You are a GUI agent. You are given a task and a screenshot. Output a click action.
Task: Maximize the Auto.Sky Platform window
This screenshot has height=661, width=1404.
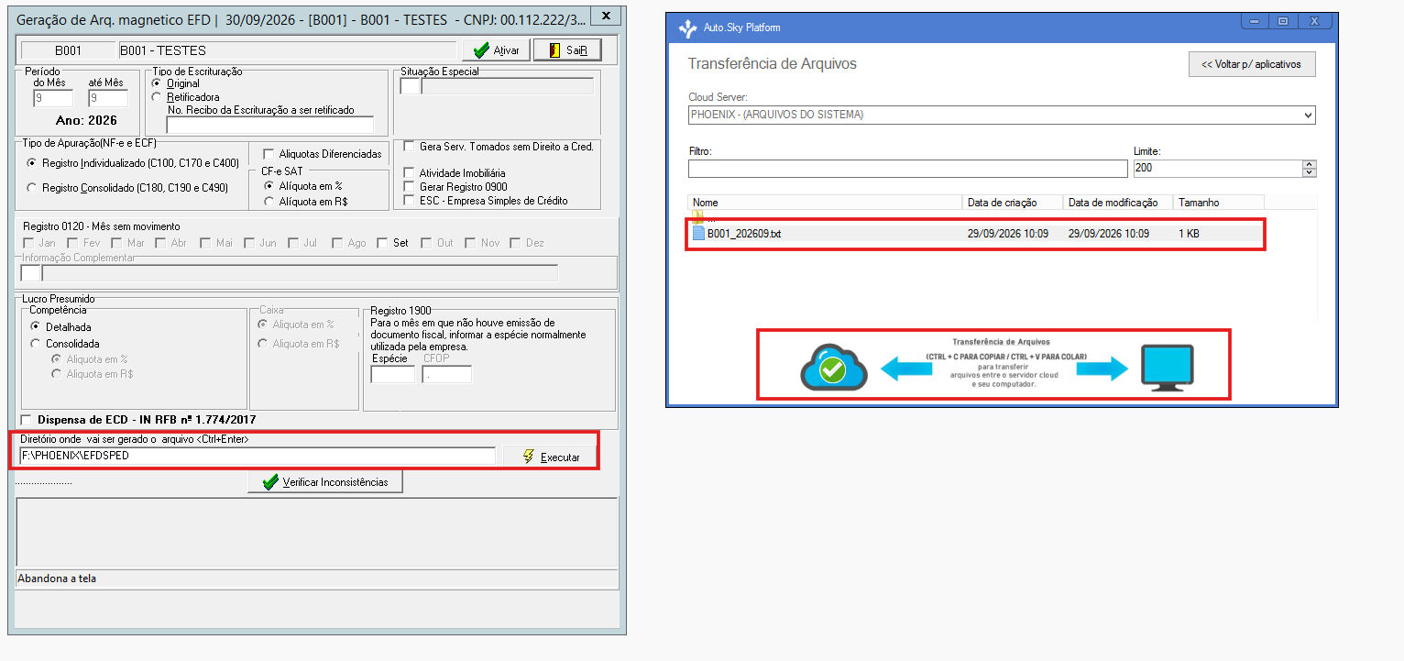tap(1283, 20)
